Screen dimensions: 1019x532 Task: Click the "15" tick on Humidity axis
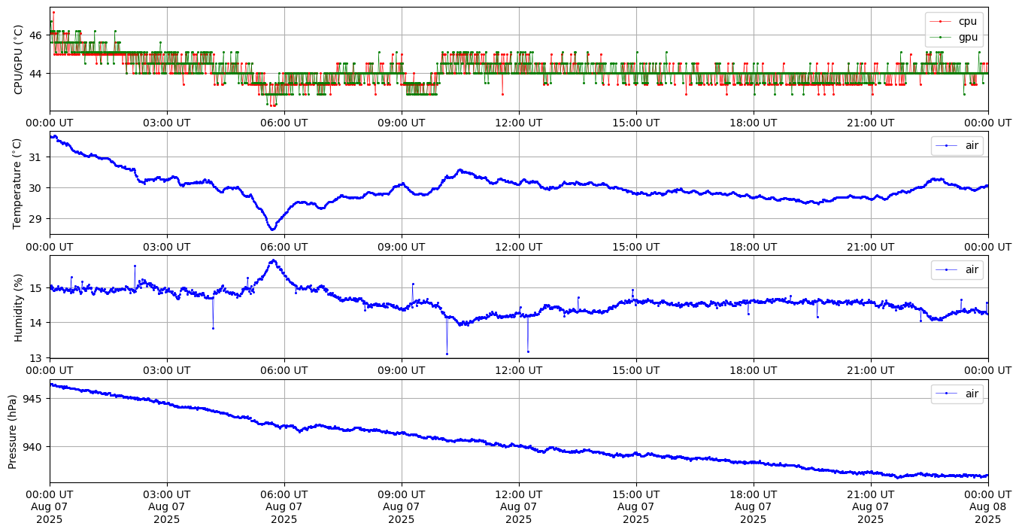[x=37, y=287]
